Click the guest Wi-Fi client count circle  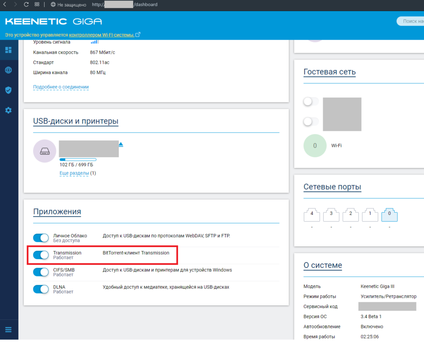[x=315, y=146]
